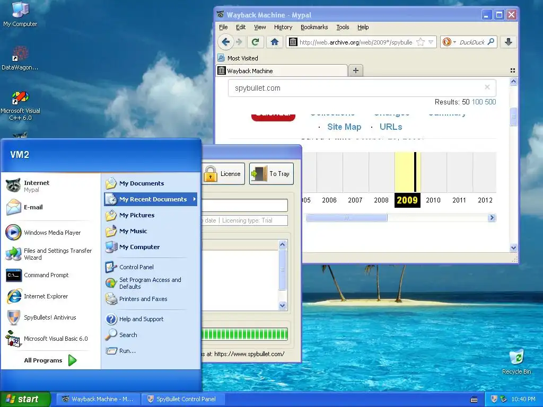Bookmark this page with the star icon
The image size is (543, 407).
421,42
